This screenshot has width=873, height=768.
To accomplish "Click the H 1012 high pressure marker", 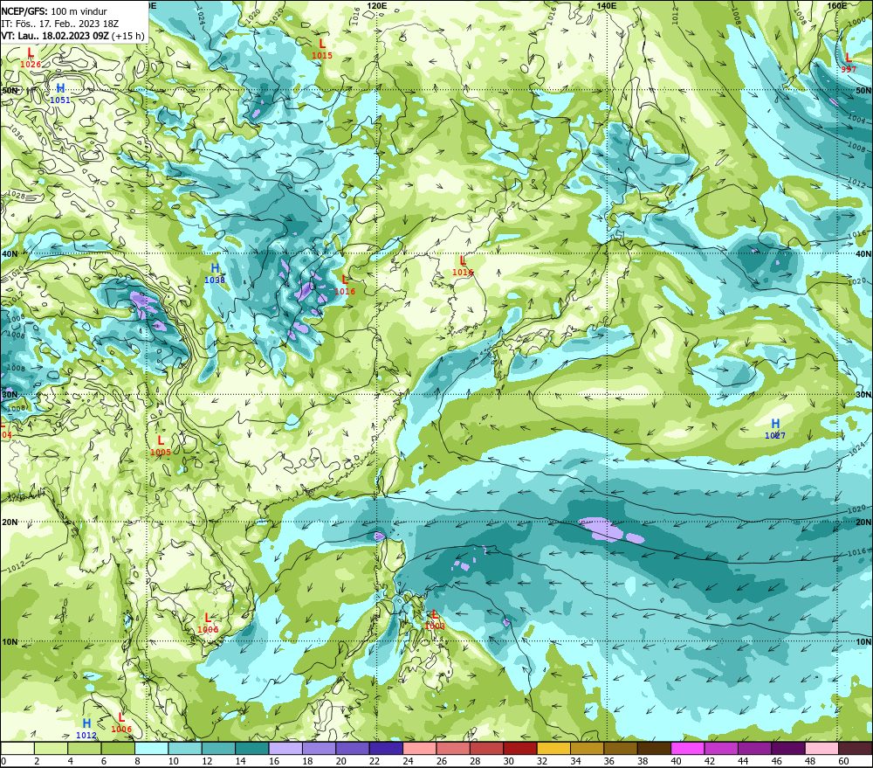I will [86, 729].
